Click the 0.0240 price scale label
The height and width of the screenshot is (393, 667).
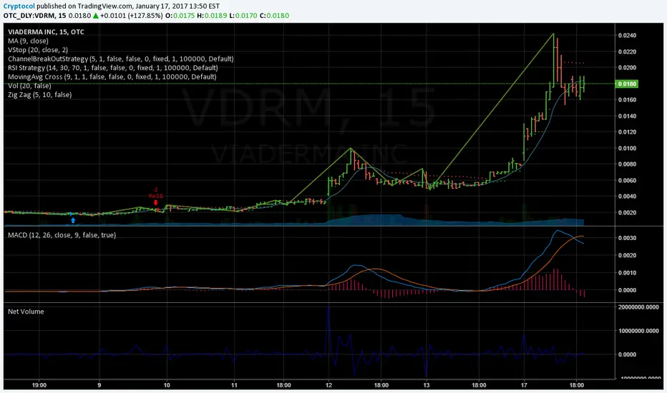627,35
